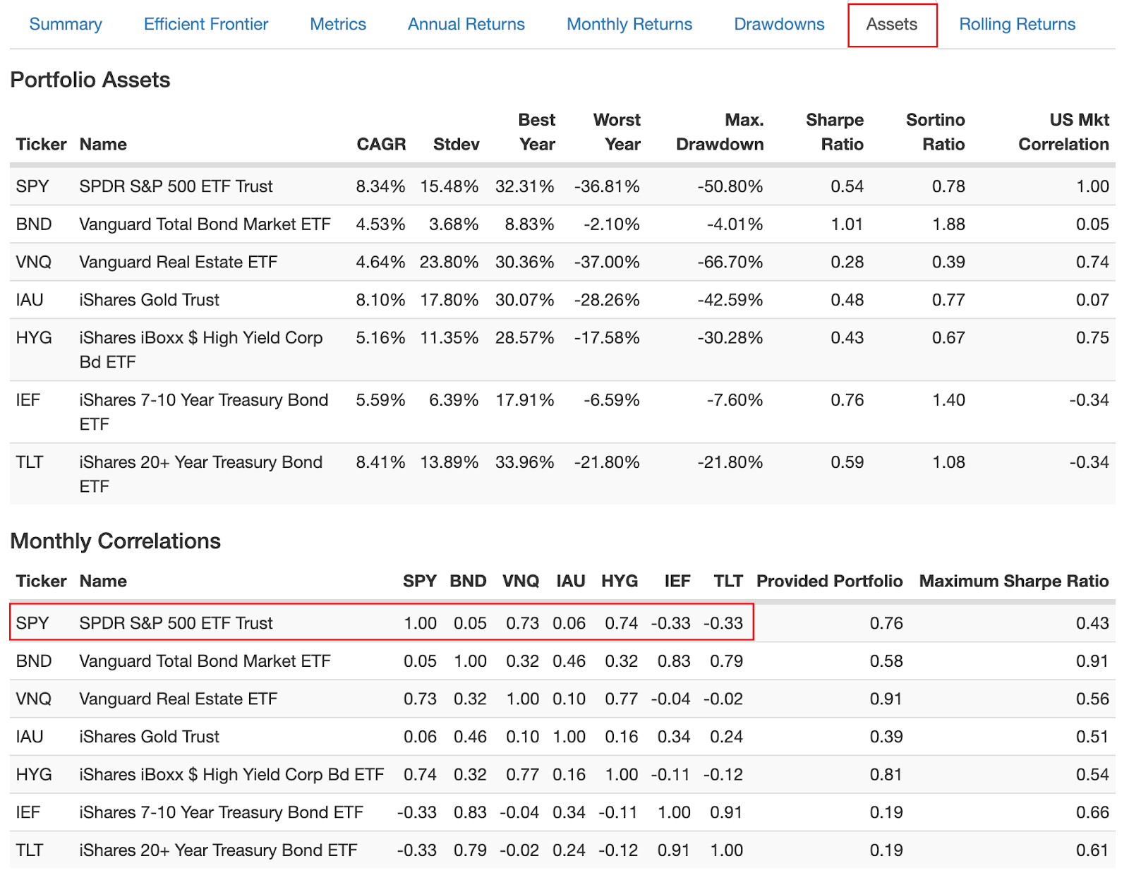Click TLT best year 33.96%
The image size is (1129, 892).
pos(524,462)
